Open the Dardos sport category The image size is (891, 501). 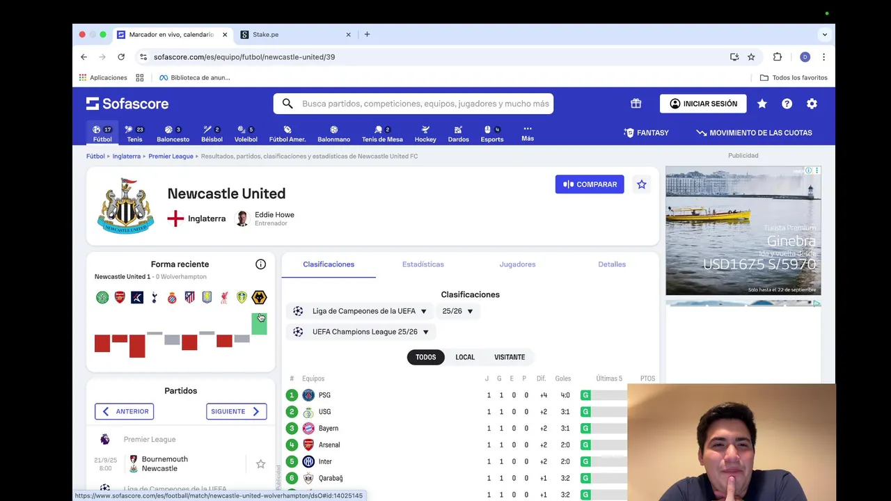tap(458, 134)
